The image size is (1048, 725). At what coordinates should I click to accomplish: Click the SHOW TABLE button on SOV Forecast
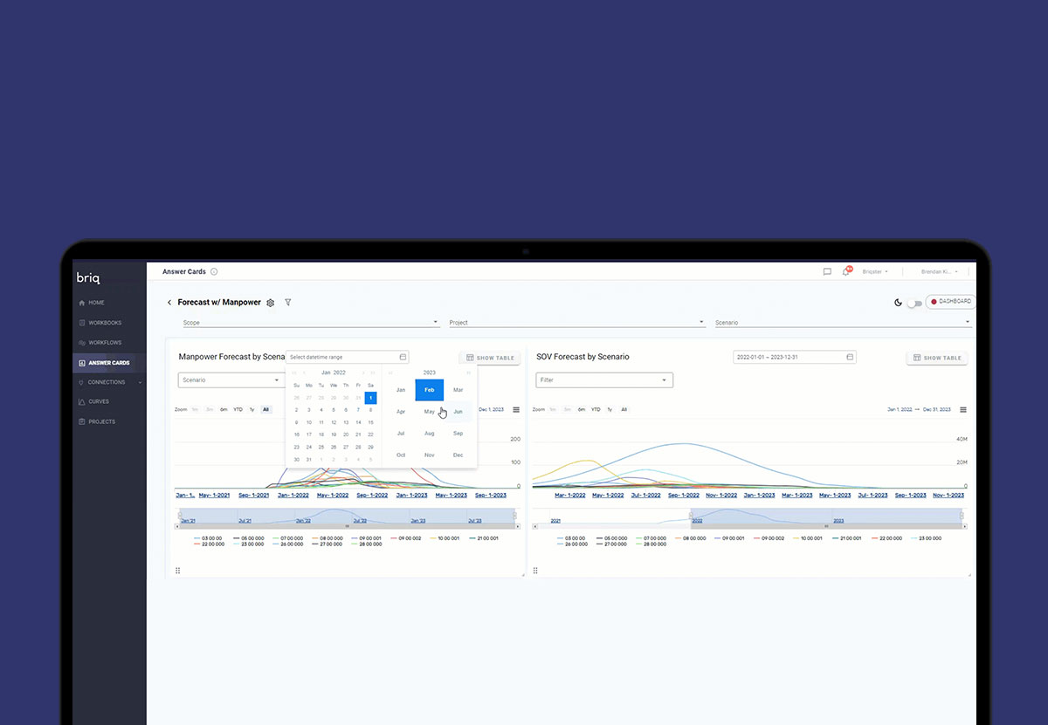936,357
